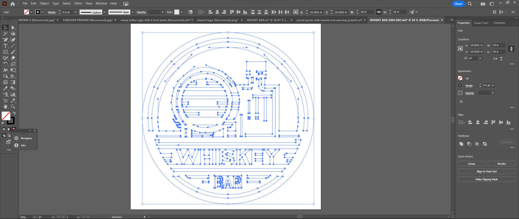Screen dimensions: 519x219
Task: Select the Free Transform tool
Action: click(x=13, y=70)
